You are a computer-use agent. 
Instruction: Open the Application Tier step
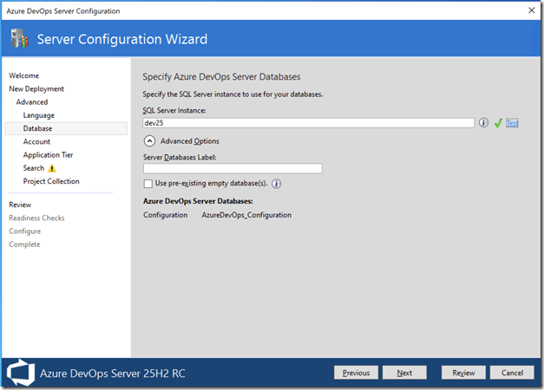pyautogui.click(x=48, y=155)
